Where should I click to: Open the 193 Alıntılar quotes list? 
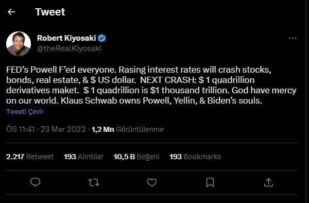83,157
